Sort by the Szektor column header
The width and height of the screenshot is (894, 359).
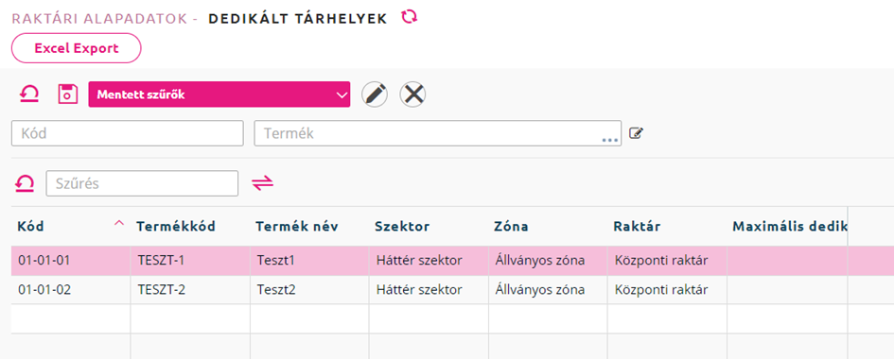(x=402, y=227)
